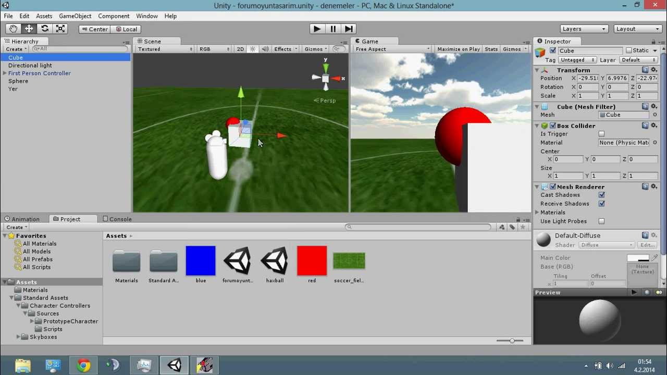Toggle Local handle rotation button
This screenshot has height=375, width=667.
click(x=126, y=29)
